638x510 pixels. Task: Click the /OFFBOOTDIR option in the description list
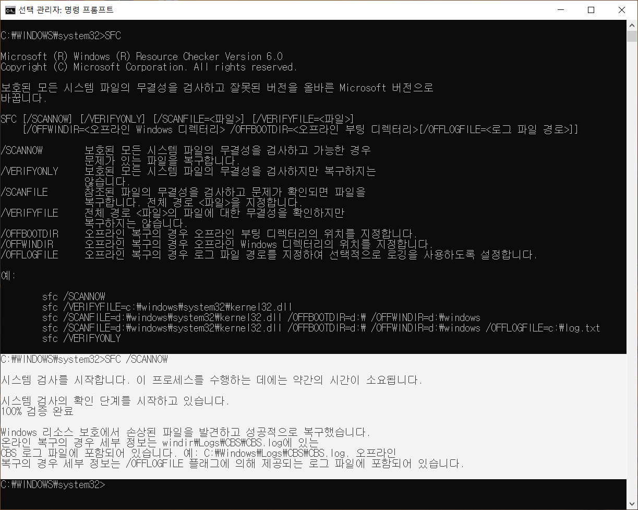[x=29, y=234]
